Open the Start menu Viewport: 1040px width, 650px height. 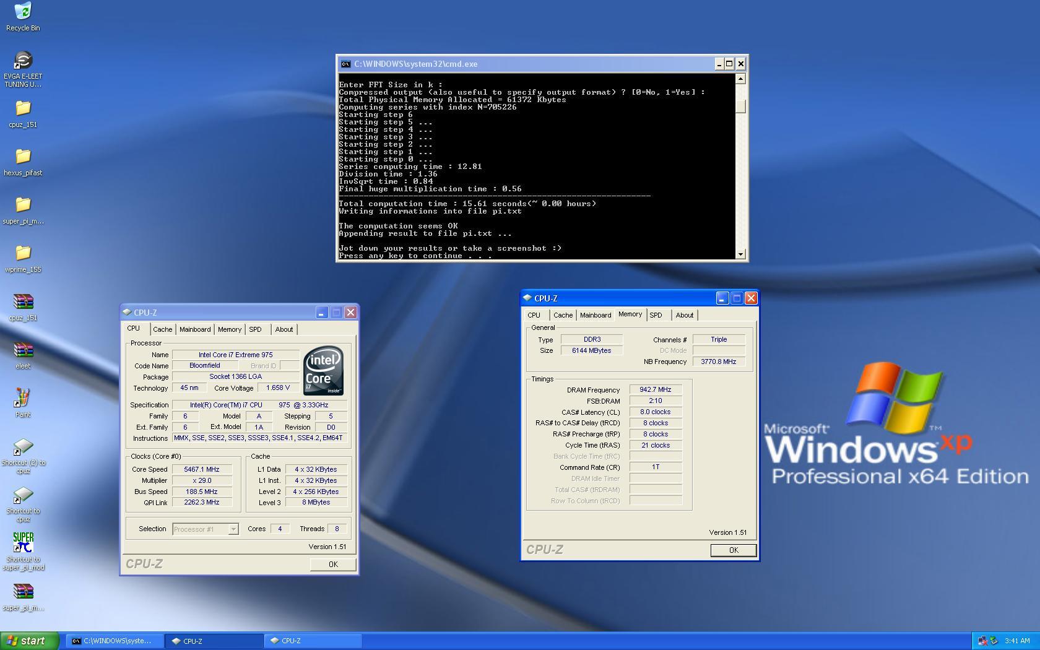click(29, 641)
